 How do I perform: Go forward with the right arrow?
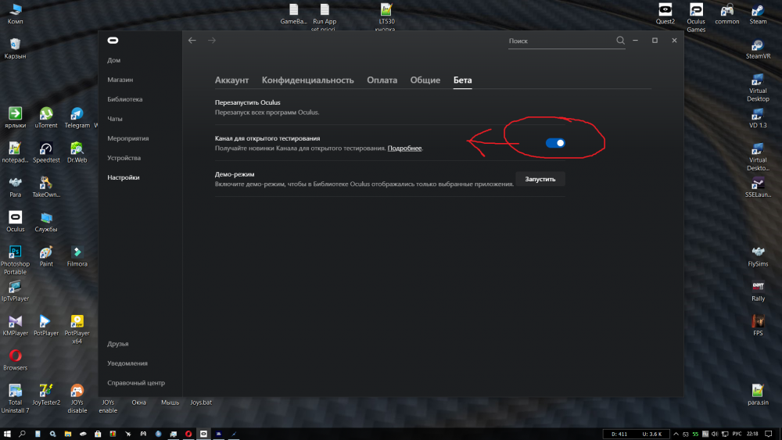(212, 41)
